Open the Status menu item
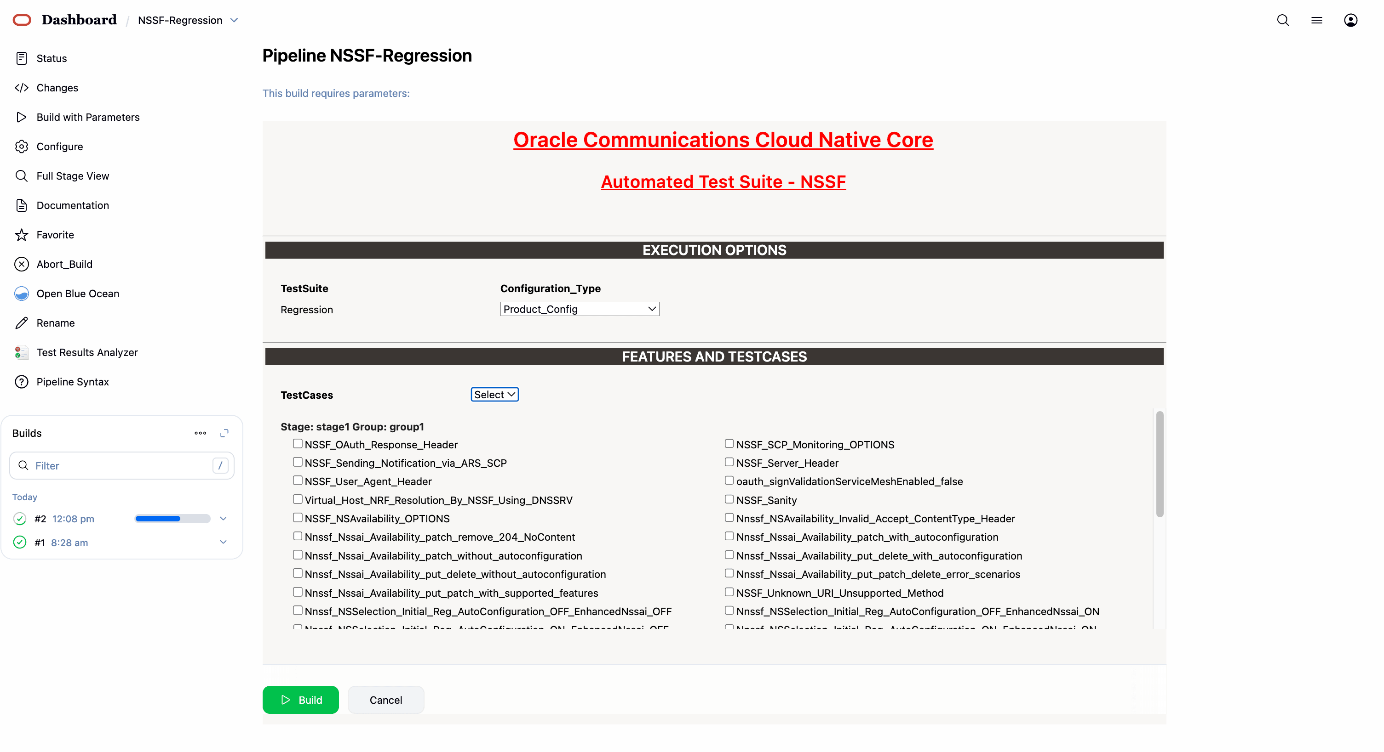The width and height of the screenshot is (1384, 752). [x=52, y=58]
